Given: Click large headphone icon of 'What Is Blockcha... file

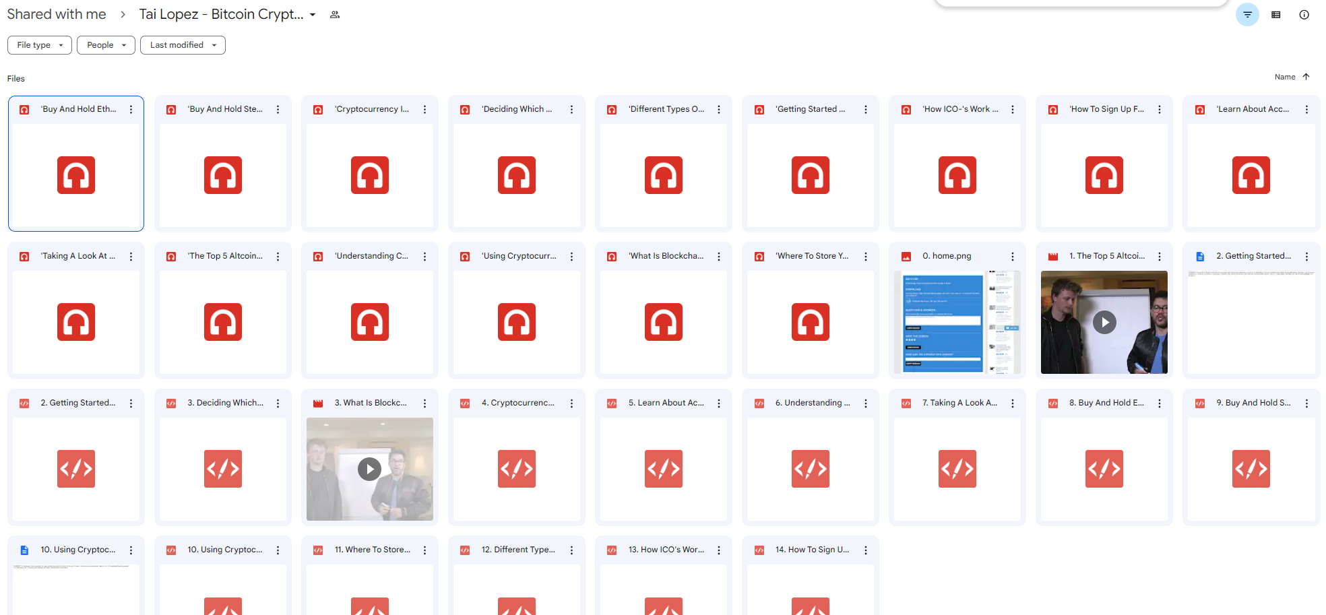Looking at the screenshot, I should pos(664,322).
